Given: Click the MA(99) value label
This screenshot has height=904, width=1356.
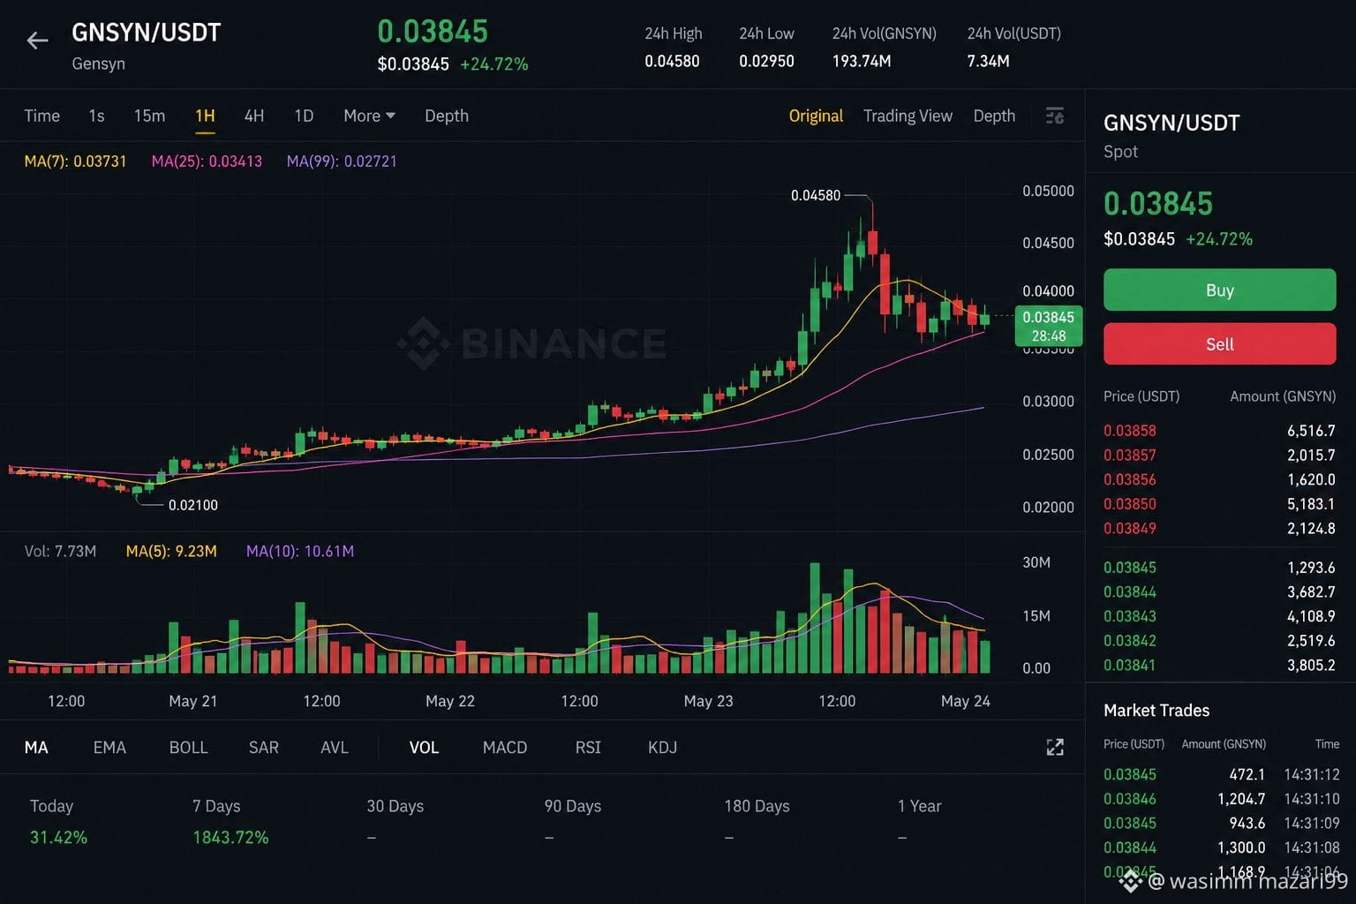Looking at the screenshot, I should point(342,162).
